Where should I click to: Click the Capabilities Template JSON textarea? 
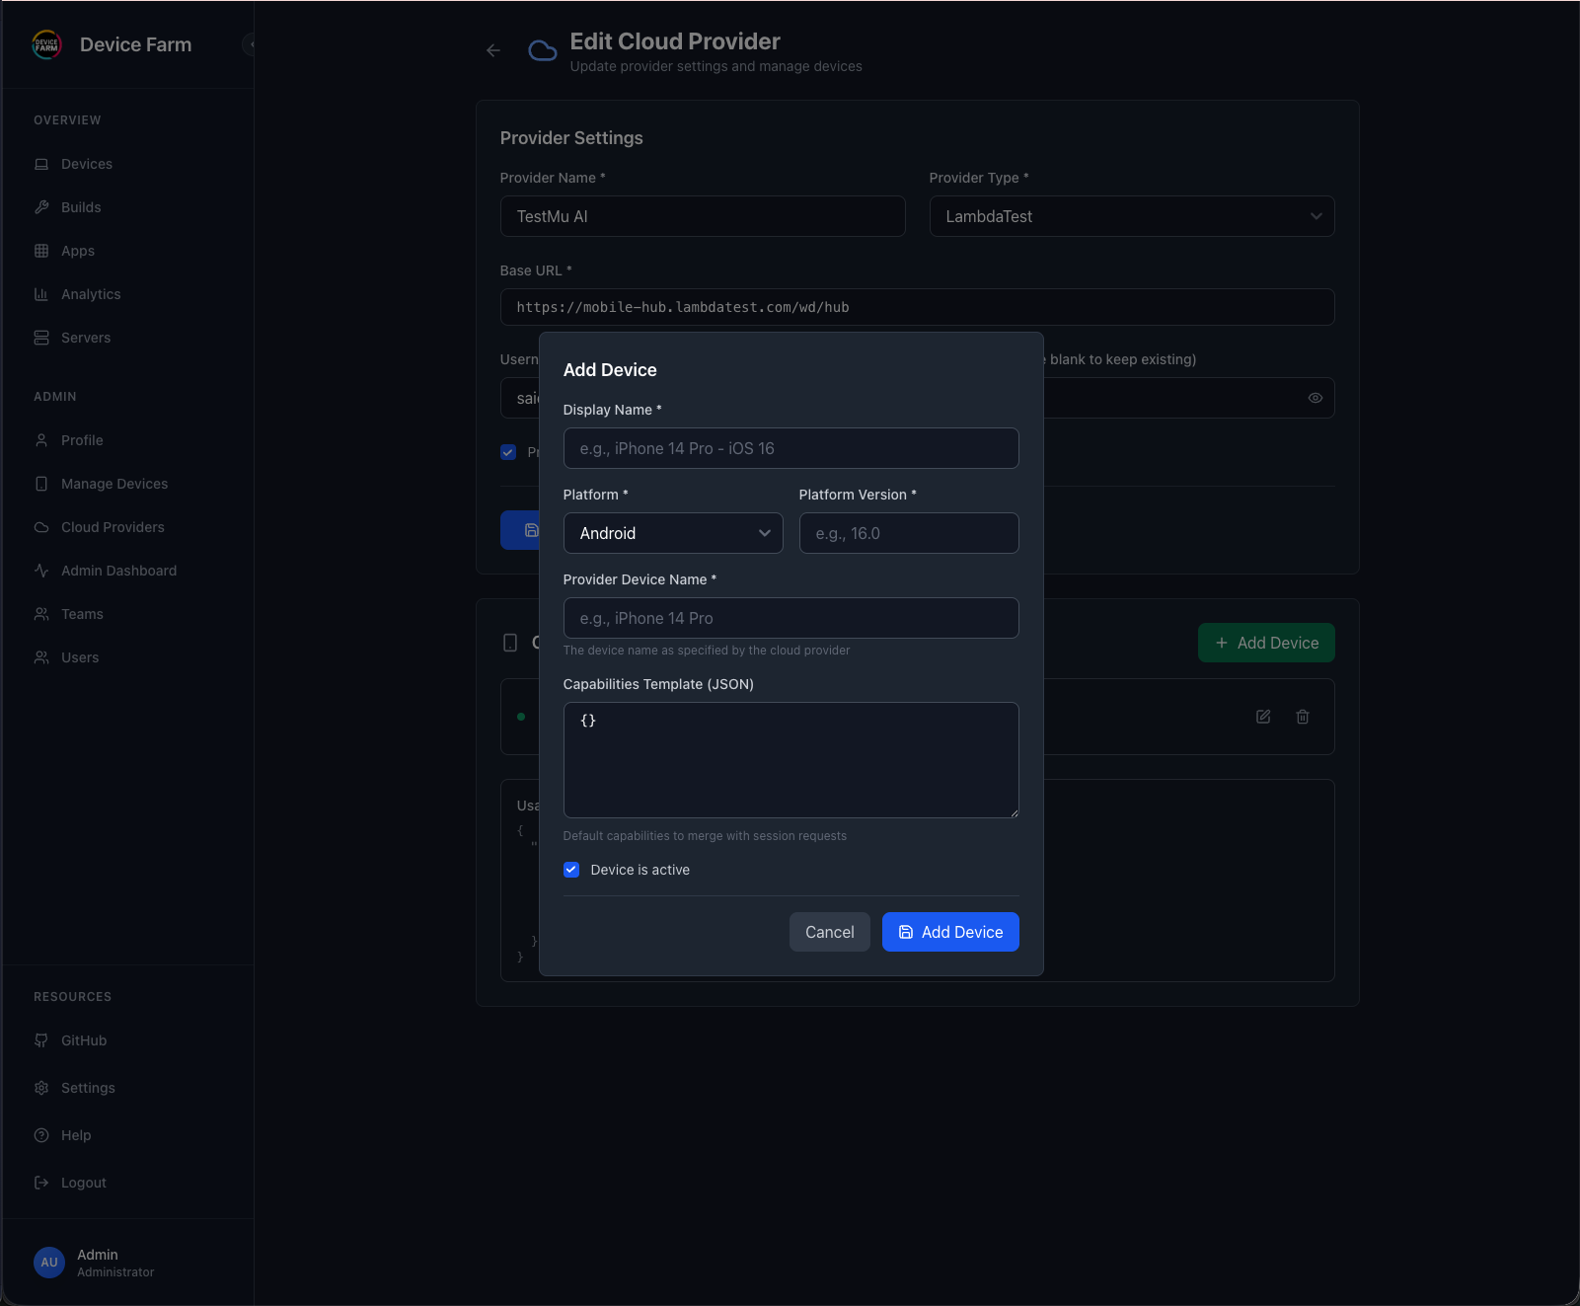click(x=790, y=760)
